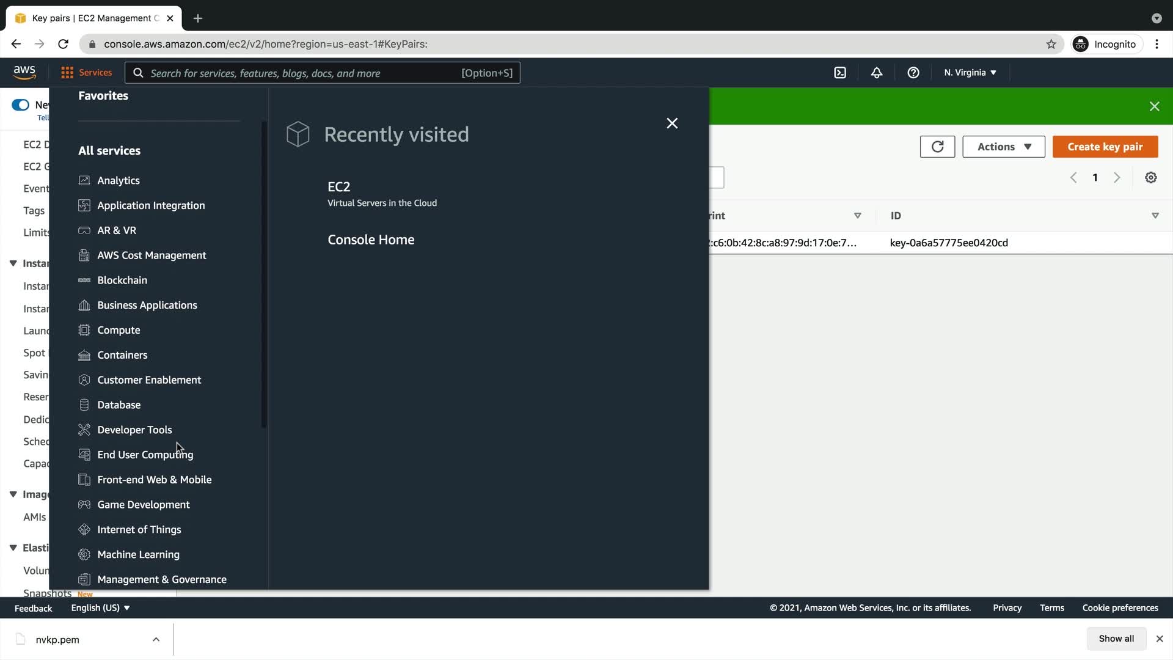This screenshot has width=1173, height=660.
Task: Click the Services grid icon
Action: [67, 73]
